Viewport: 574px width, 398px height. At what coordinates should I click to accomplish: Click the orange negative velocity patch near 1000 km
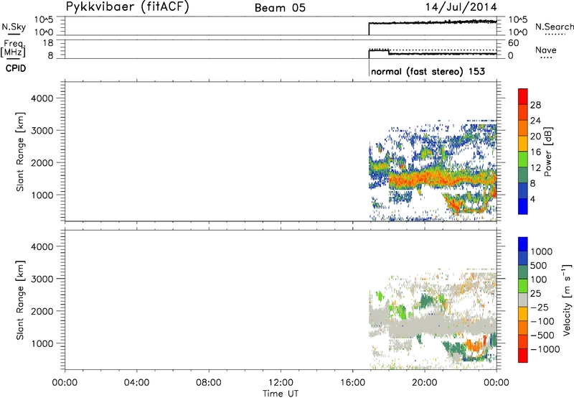tap(475, 346)
